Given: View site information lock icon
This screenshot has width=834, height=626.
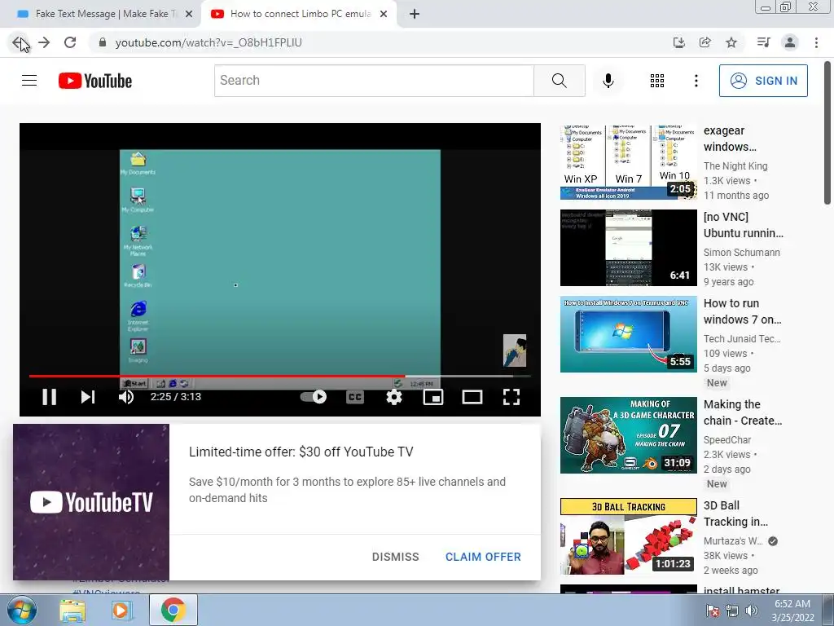Looking at the screenshot, I should (103, 42).
